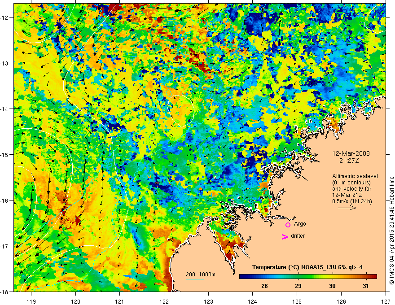Click latitude label '-16' on left axis
Image resolution: width=395 pixels, height=305 pixels.
tap(5, 200)
